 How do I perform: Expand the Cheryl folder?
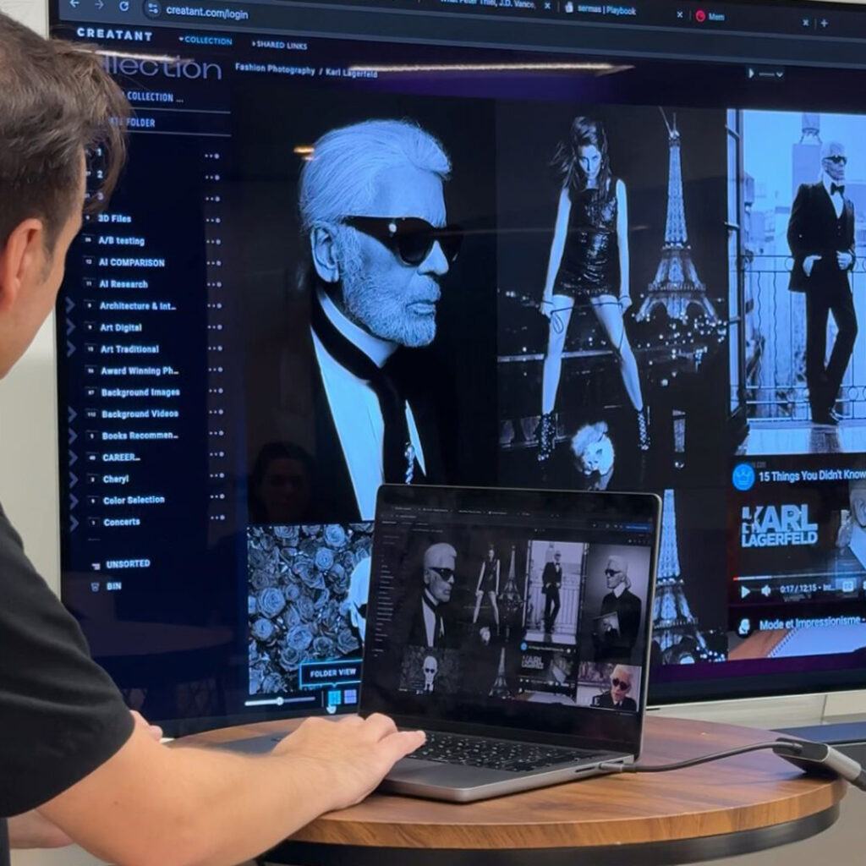(74, 480)
